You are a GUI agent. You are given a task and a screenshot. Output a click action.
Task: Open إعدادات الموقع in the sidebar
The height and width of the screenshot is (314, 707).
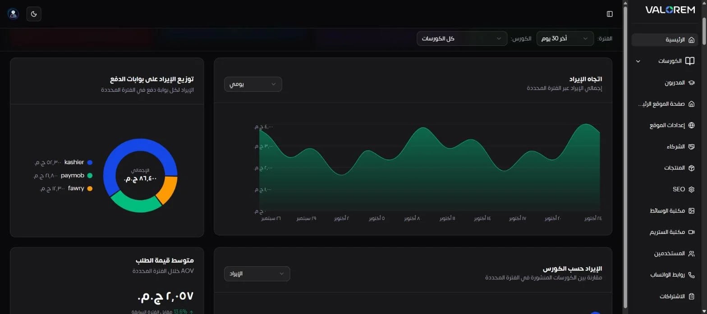[x=665, y=126]
